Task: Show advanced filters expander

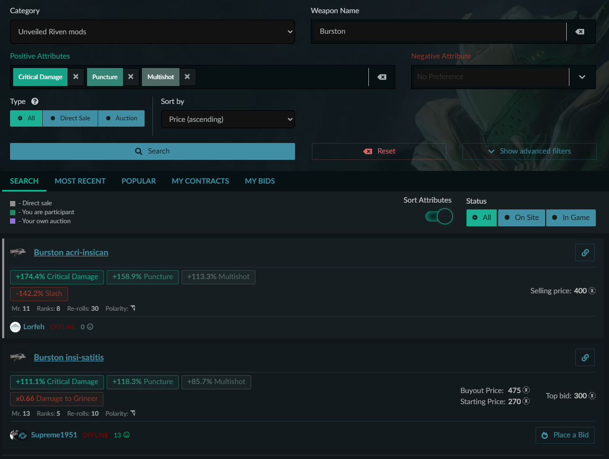Action: tap(529, 151)
